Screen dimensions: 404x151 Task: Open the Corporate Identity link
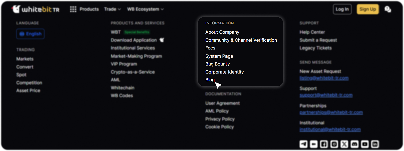pyautogui.click(x=224, y=72)
